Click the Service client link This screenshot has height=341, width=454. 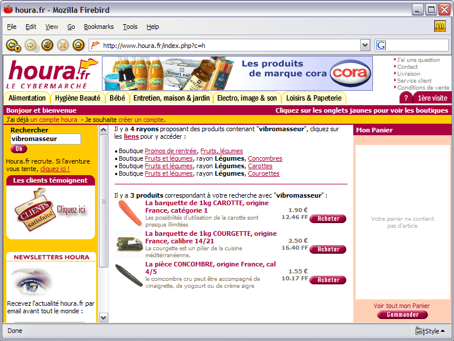click(x=414, y=81)
